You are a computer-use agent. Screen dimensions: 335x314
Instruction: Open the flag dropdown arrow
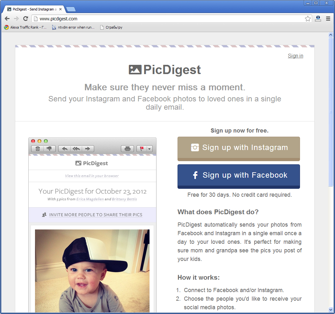click(150, 149)
